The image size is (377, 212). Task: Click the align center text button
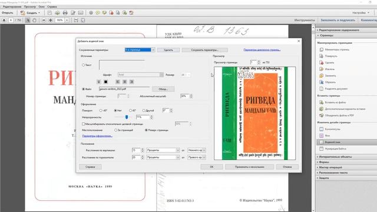click(124, 82)
